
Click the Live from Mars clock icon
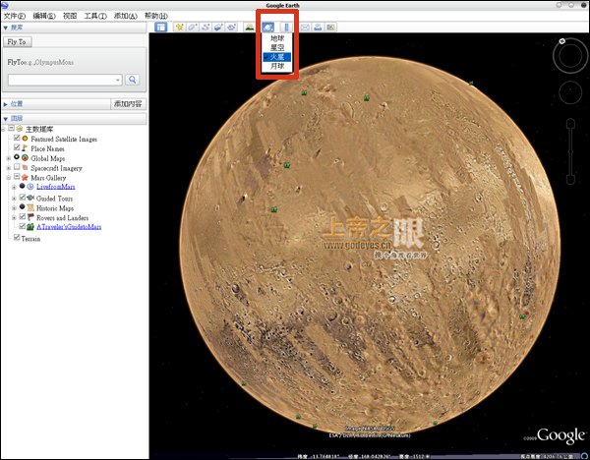[x=30, y=187]
